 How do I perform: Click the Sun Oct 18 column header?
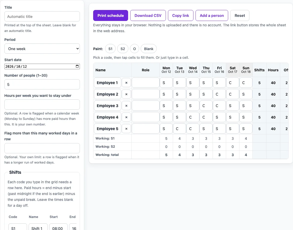click(x=246, y=70)
